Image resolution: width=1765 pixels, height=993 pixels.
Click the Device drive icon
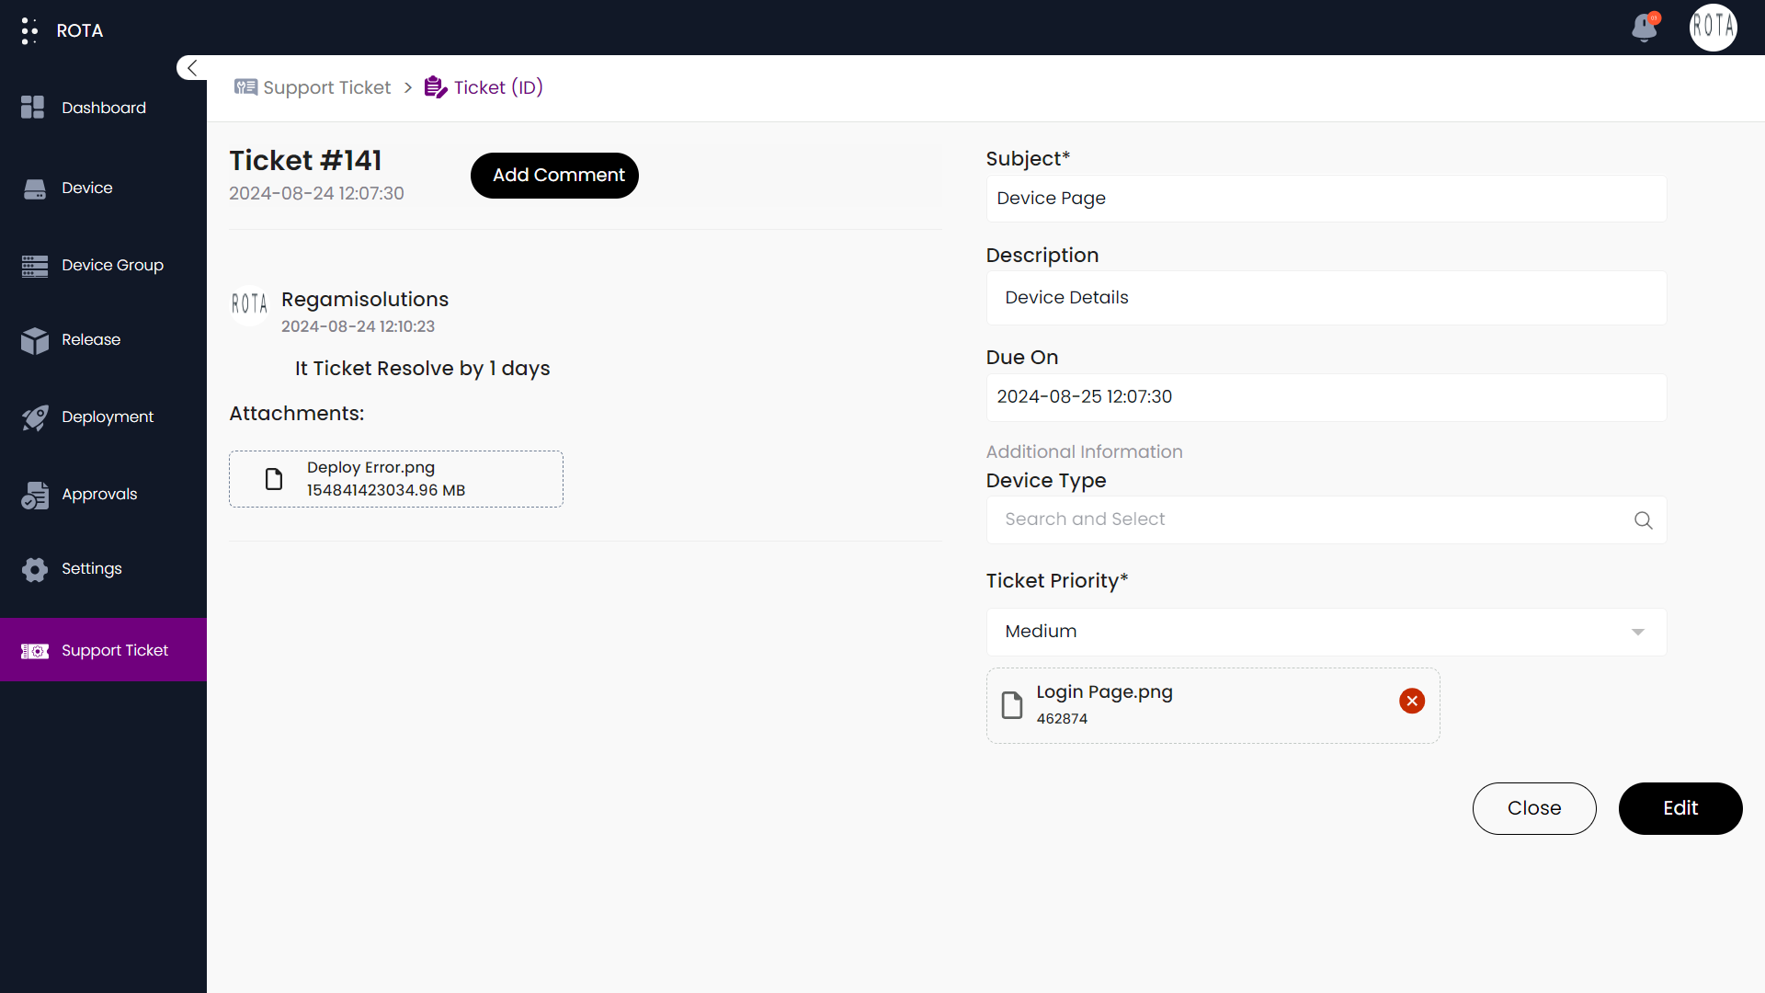point(35,188)
